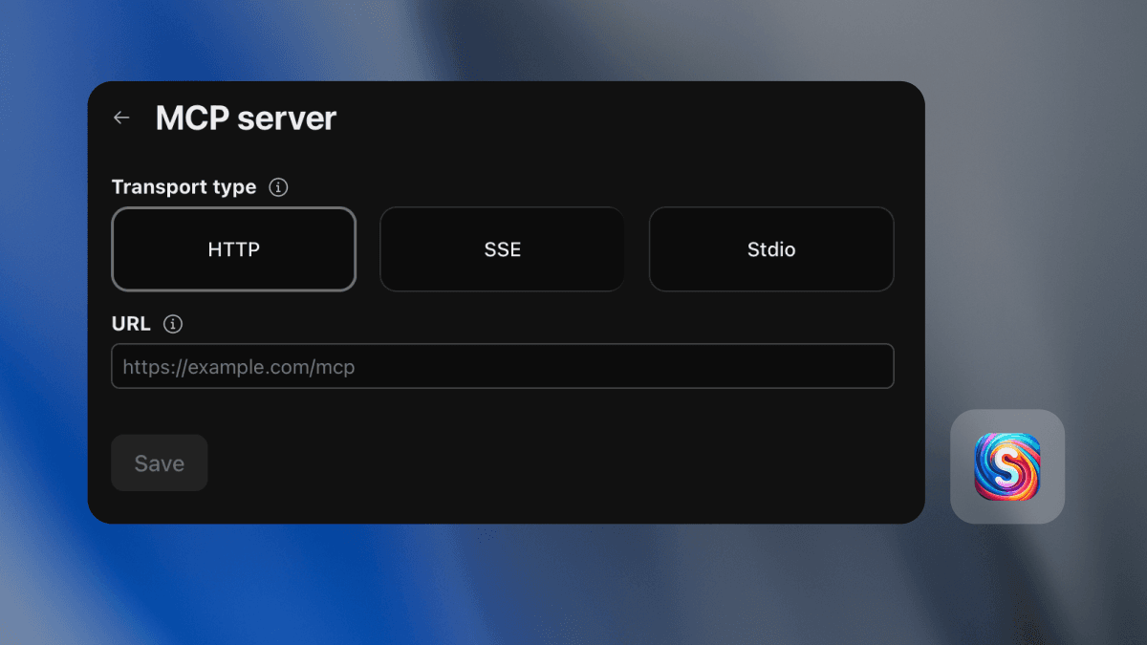Click the info circle beside Transport type
The image size is (1147, 645).
click(x=278, y=187)
